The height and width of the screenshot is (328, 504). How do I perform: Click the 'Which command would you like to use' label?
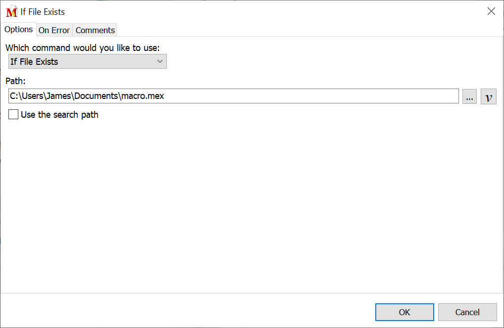(82, 48)
